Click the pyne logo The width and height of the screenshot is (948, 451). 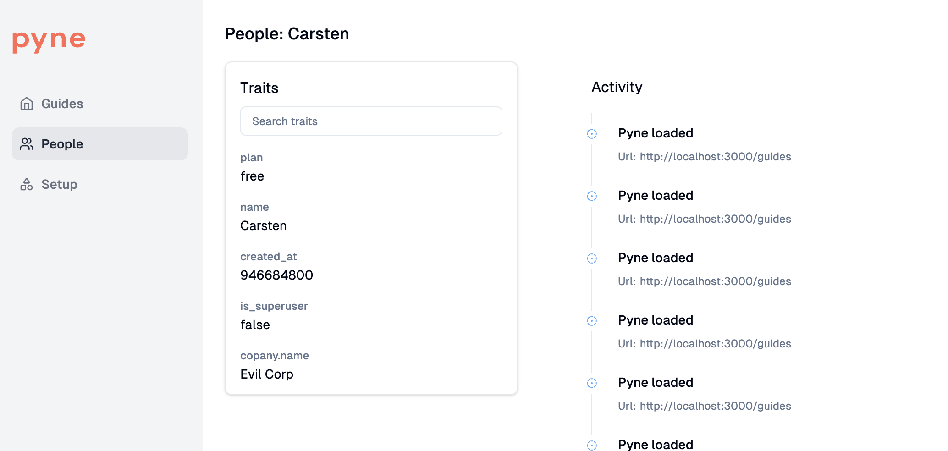coord(49,40)
